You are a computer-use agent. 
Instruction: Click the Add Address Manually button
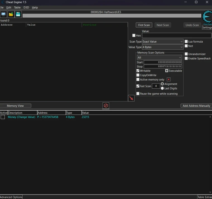(196, 106)
